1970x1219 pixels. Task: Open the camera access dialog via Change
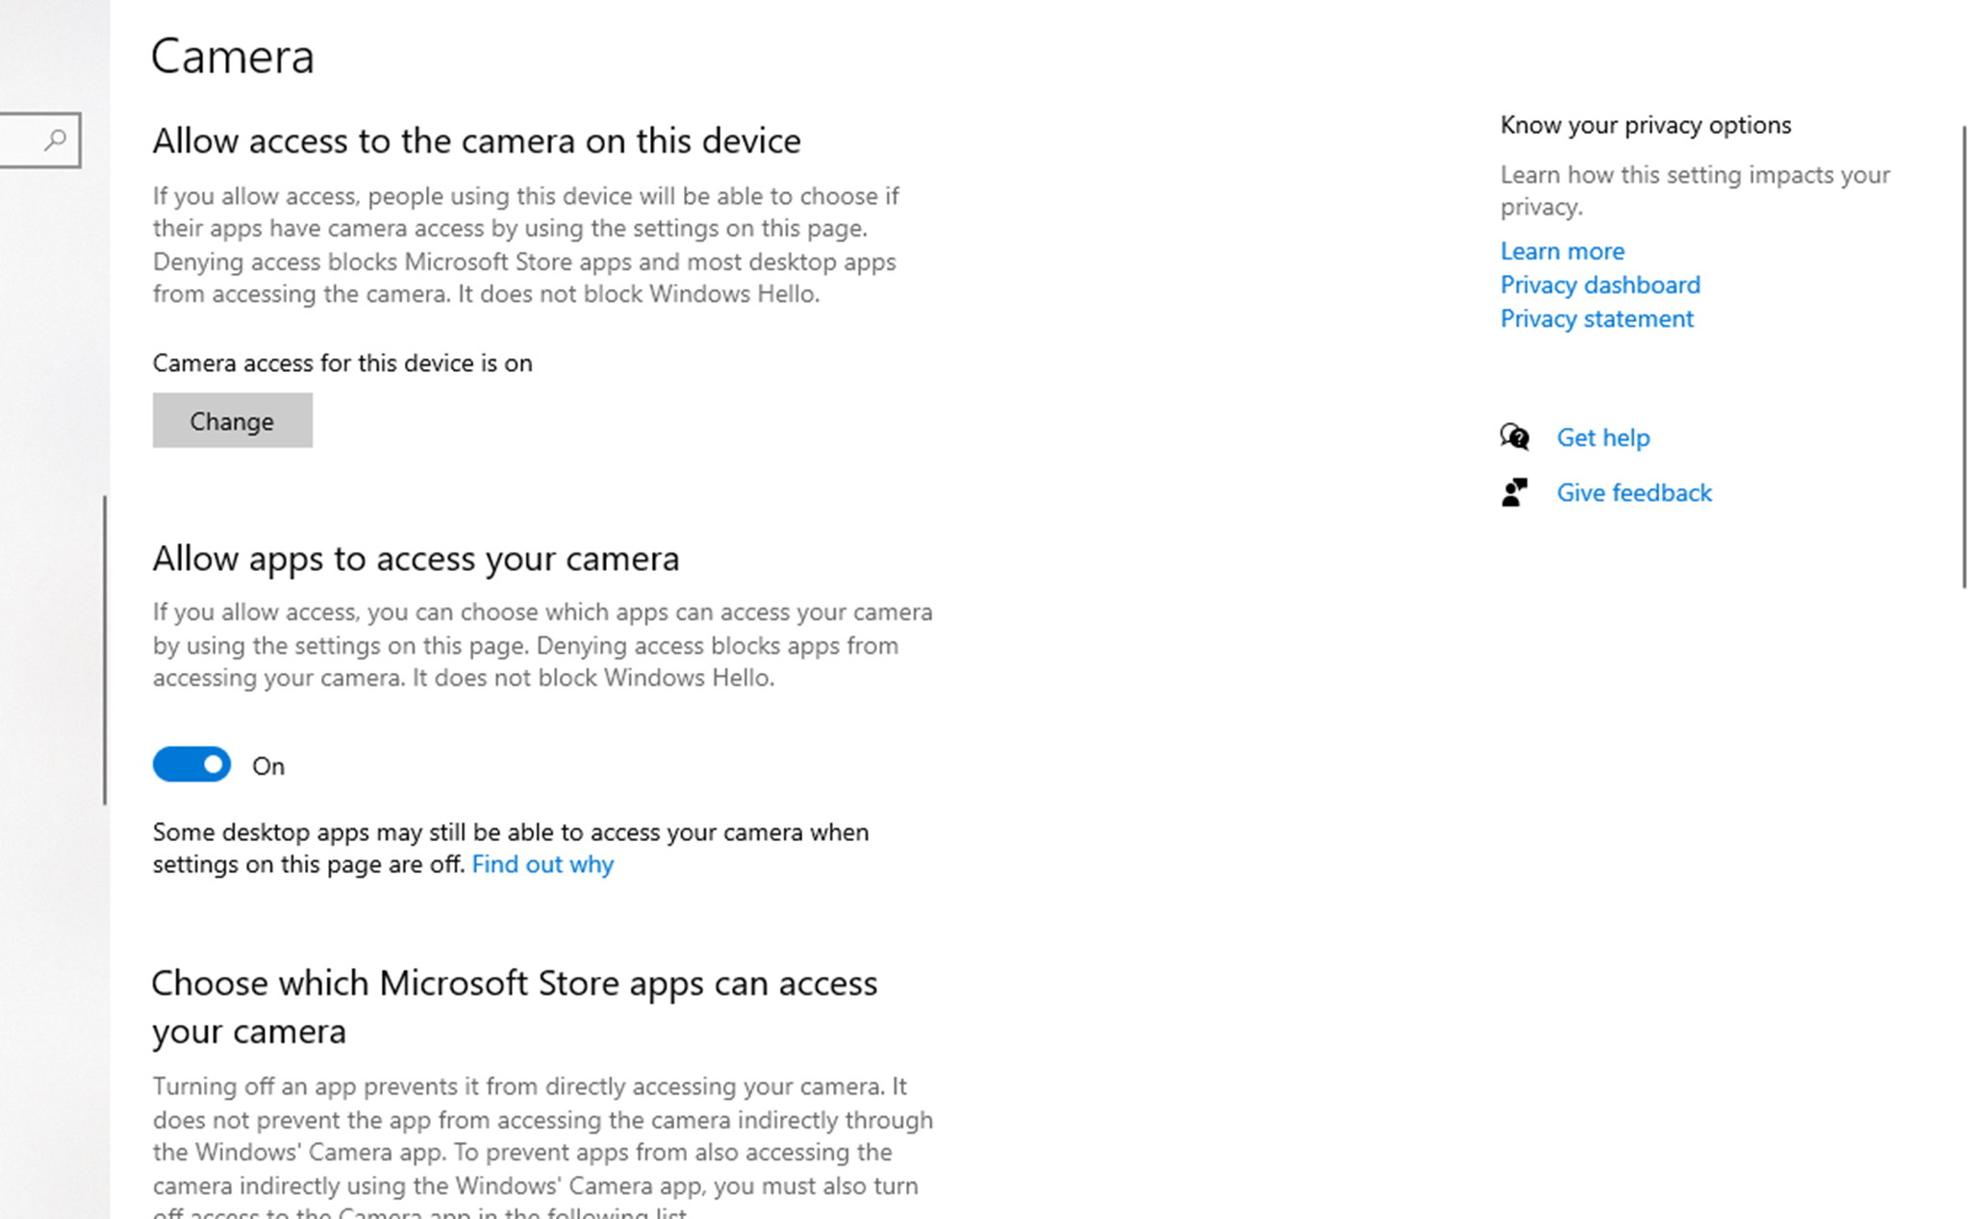232,420
